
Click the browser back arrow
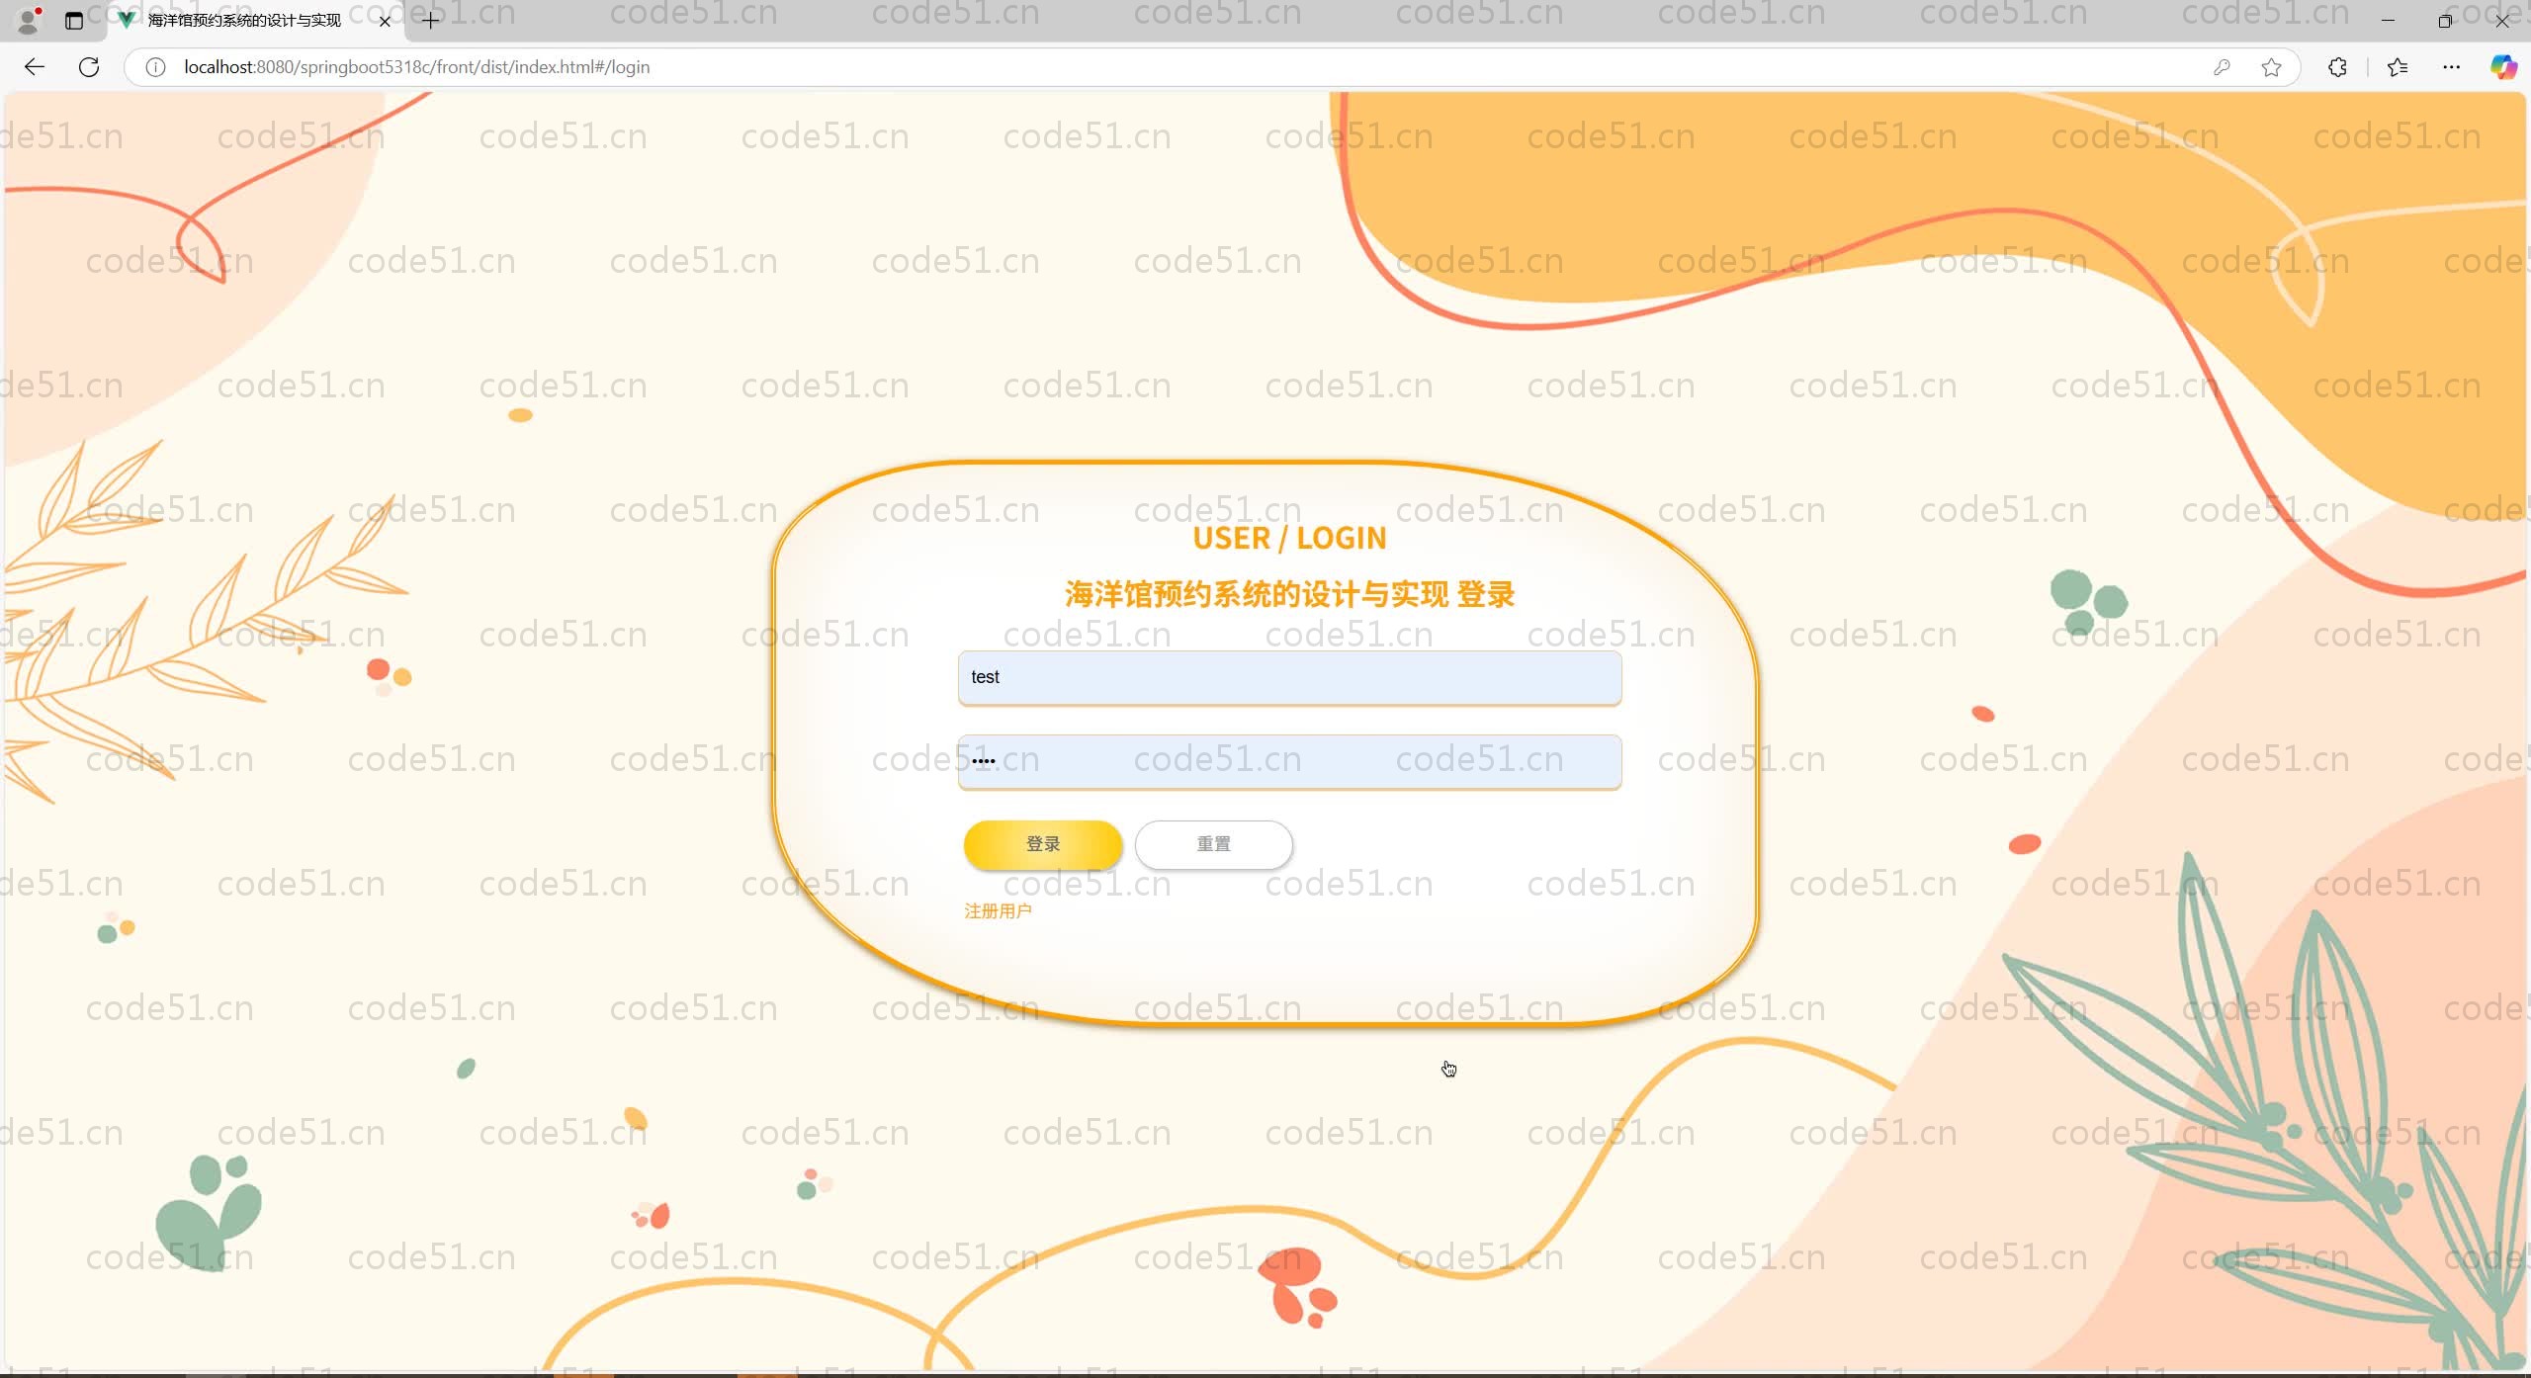click(35, 67)
